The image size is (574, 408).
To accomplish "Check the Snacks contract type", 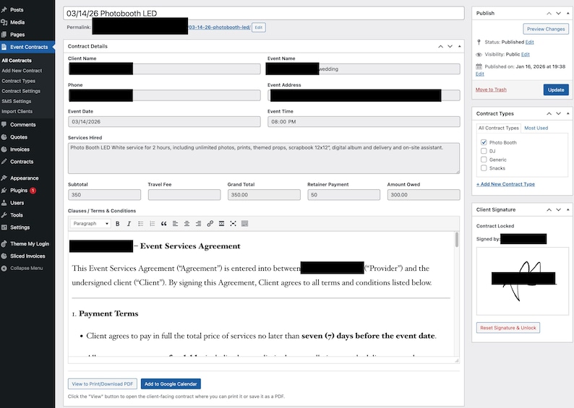I will 484,168.
